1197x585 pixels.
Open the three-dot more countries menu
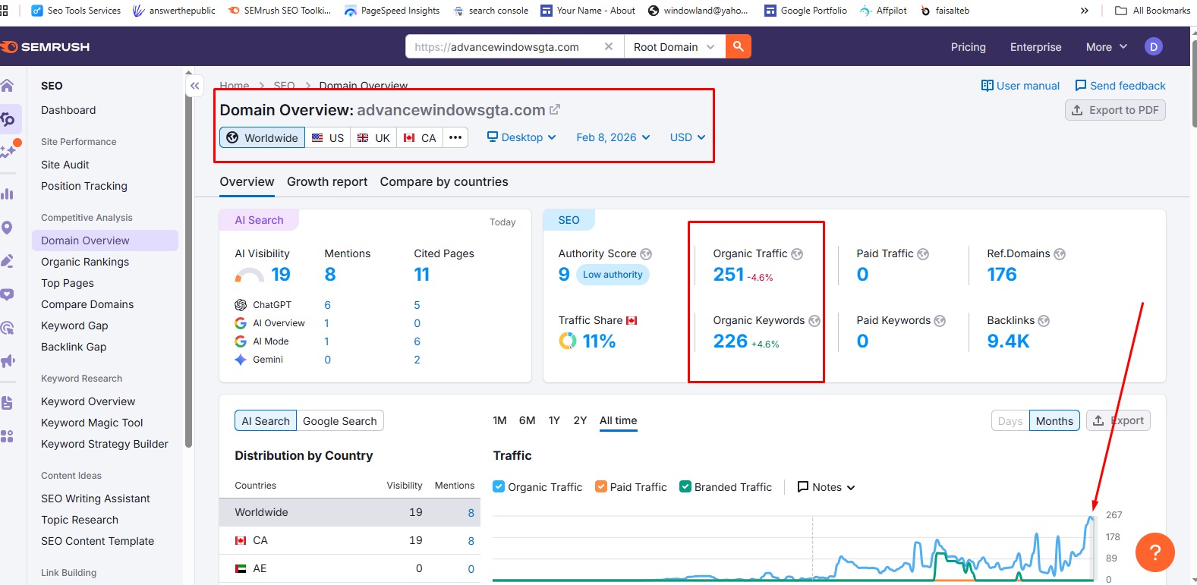click(455, 137)
